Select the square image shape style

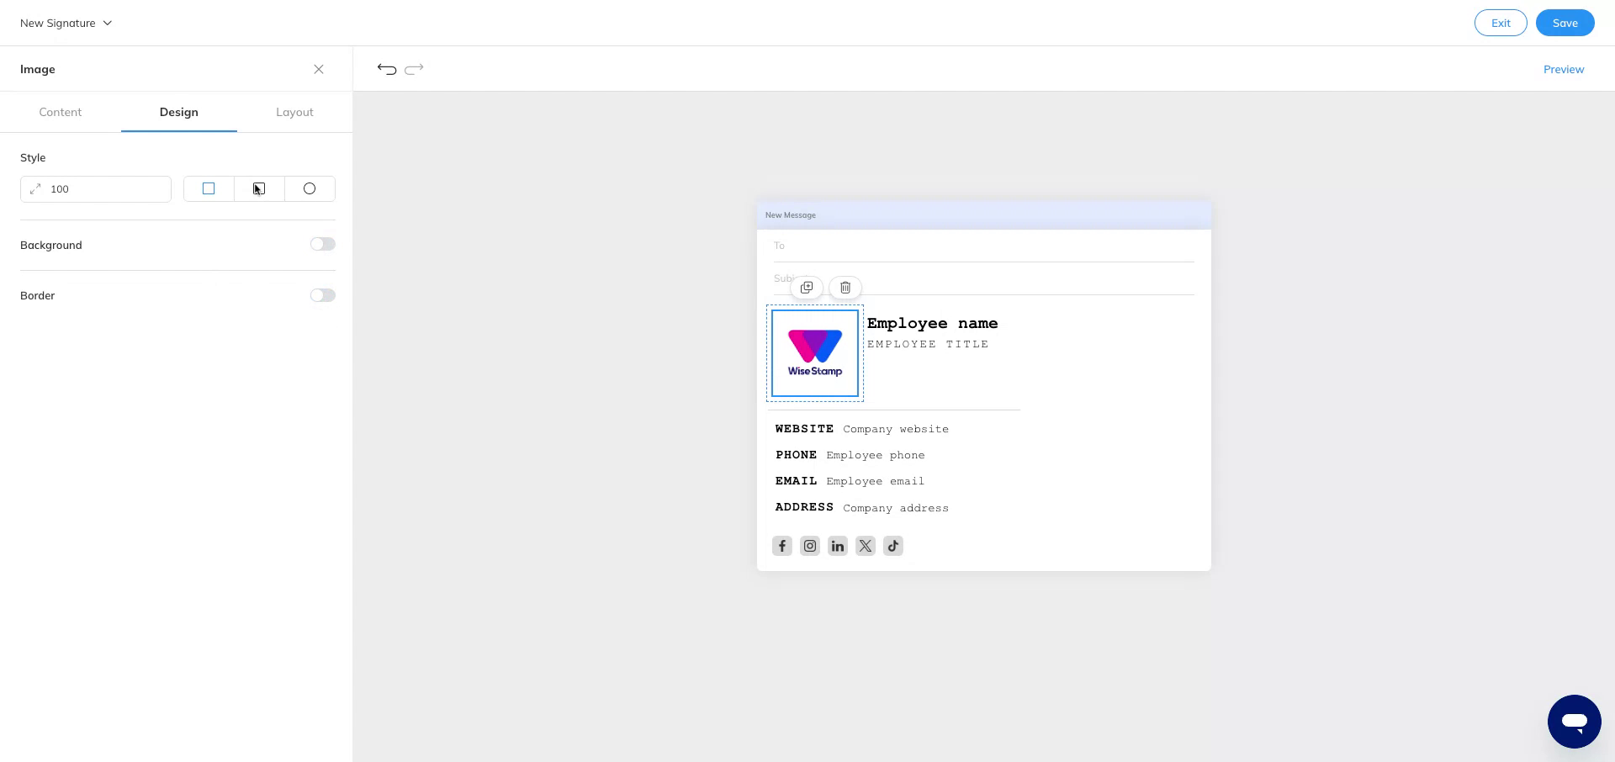point(209,188)
